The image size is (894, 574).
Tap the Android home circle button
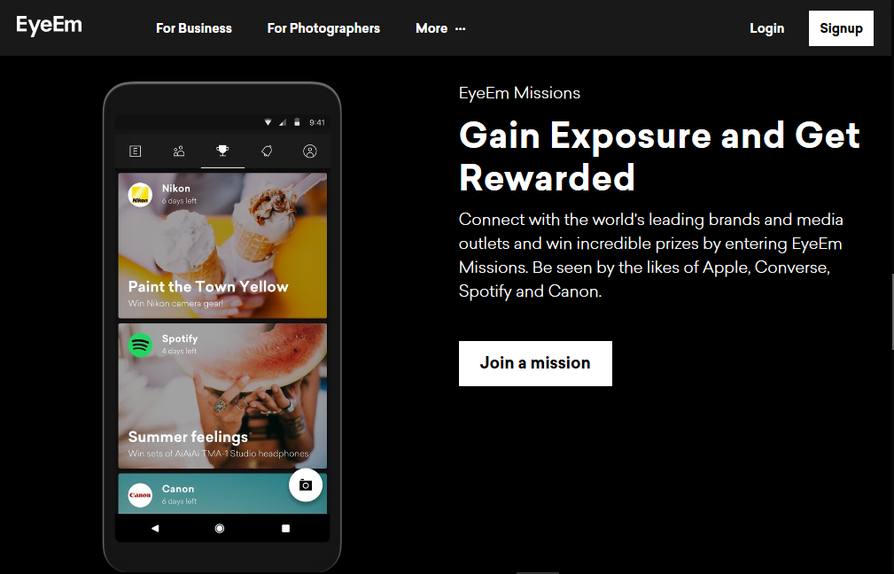pos(220,529)
